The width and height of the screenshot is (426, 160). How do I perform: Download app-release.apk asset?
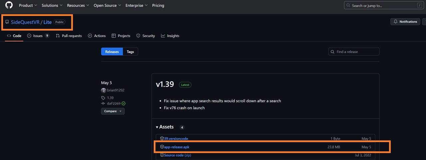pos(176,147)
